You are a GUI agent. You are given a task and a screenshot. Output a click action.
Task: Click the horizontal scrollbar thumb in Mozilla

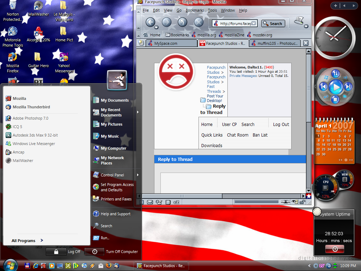tap(182, 196)
